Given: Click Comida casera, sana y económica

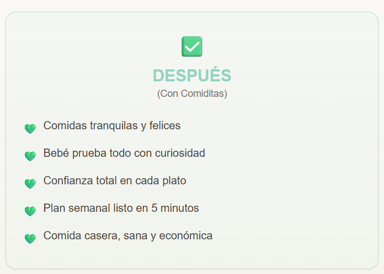Looking at the screenshot, I should point(127,236).
